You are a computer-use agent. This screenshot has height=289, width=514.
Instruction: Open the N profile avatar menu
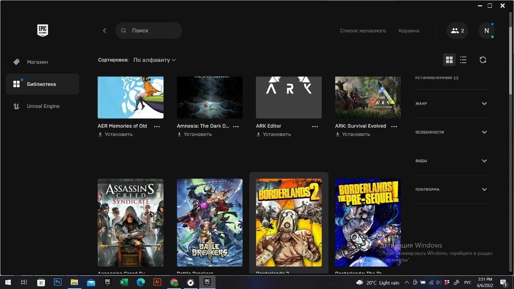[x=486, y=31]
